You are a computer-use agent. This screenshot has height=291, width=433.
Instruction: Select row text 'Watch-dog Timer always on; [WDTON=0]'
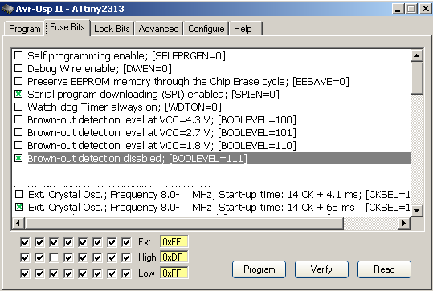click(x=125, y=107)
